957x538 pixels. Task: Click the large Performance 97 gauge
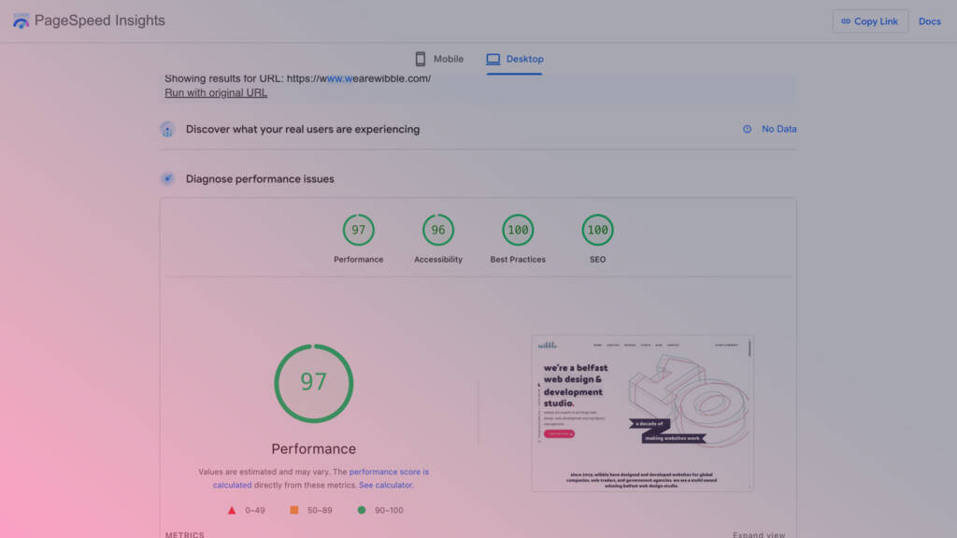[313, 383]
